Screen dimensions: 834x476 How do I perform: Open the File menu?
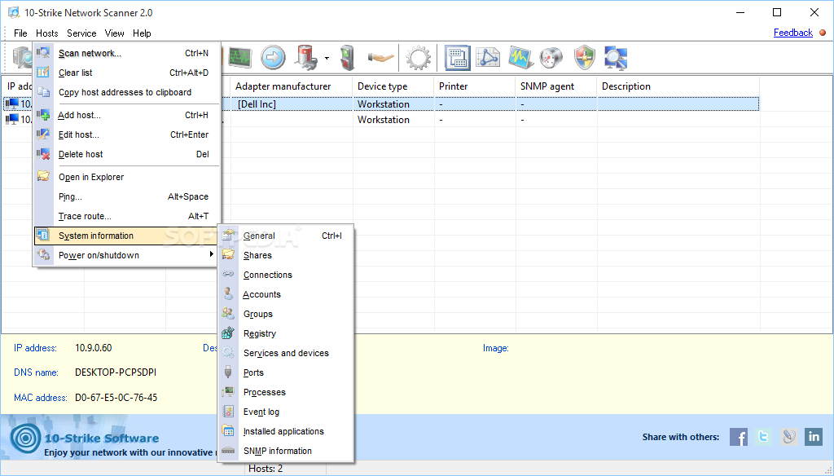click(20, 33)
